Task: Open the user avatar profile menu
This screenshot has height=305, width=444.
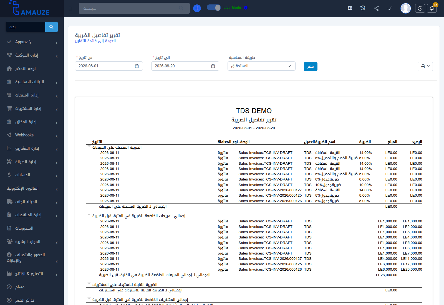Action: click(x=405, y=8)
